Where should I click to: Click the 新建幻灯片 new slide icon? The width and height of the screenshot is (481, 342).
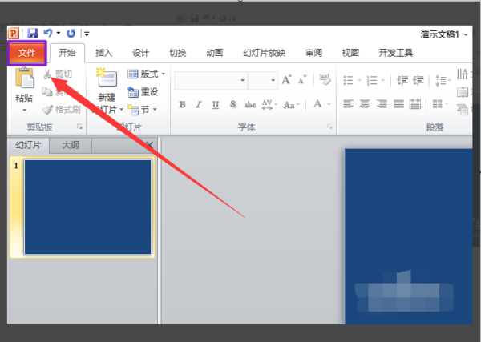pos(107,77)
